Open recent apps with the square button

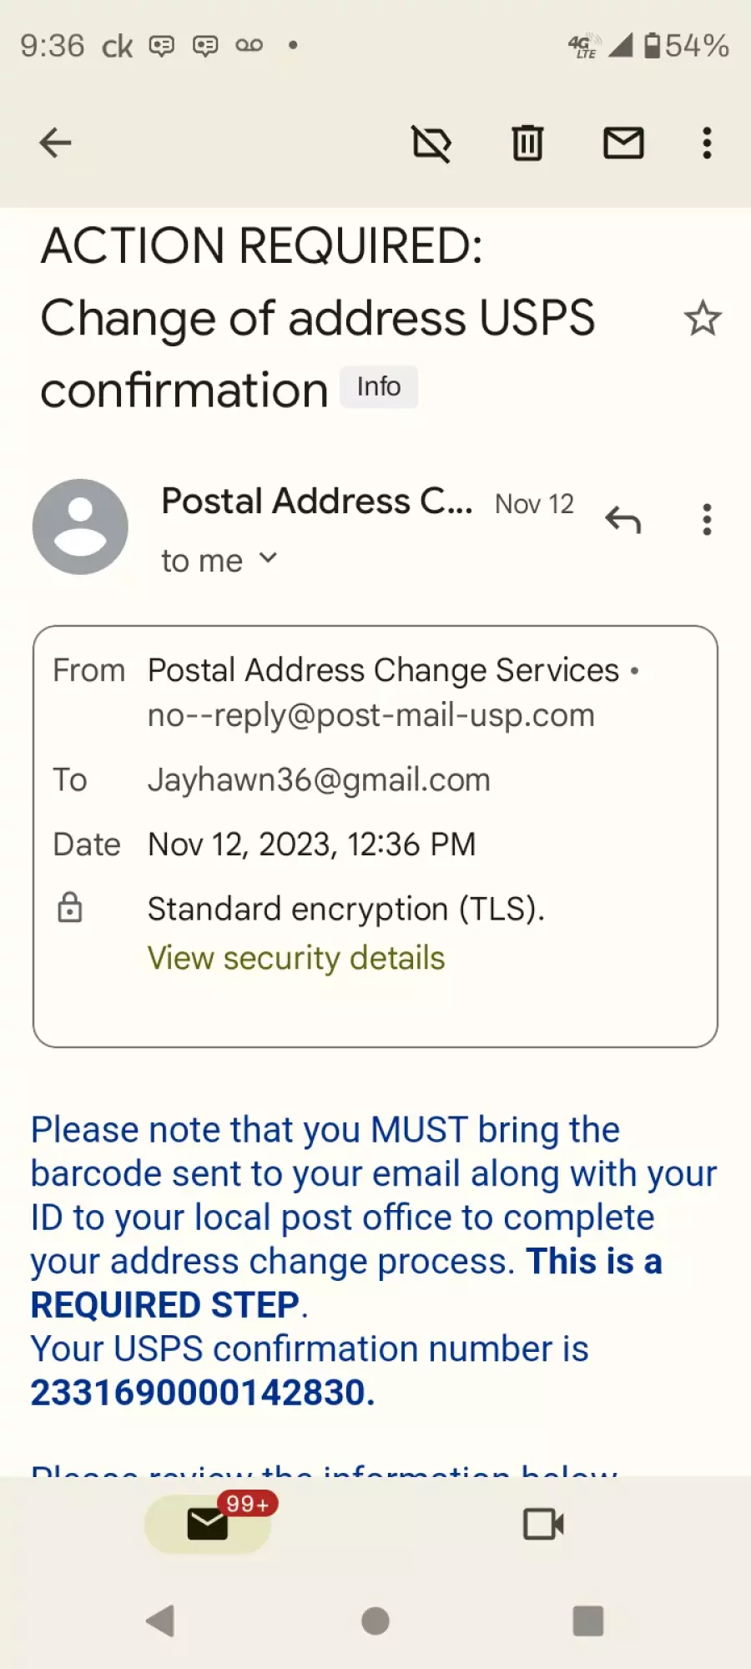(x=588, y=1621)
